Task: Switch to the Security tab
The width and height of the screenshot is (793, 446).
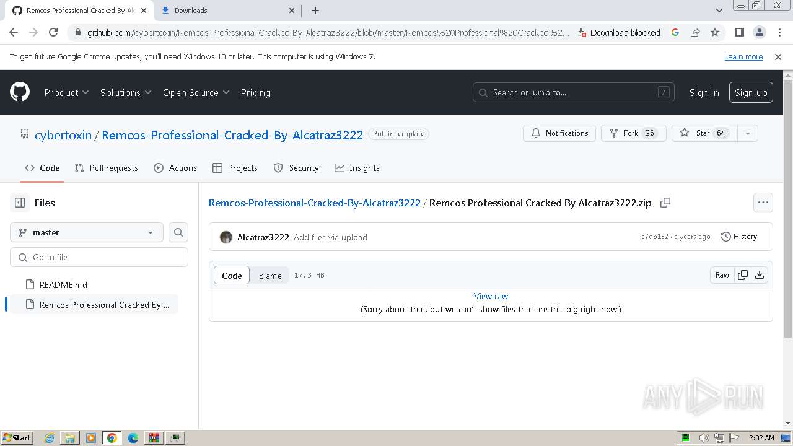Action: point(296,168)
